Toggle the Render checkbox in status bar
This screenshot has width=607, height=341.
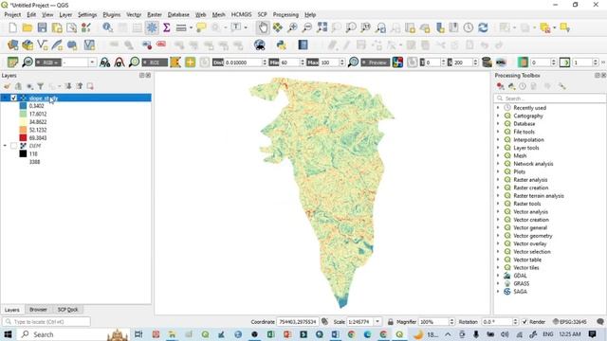coord(524,322)
